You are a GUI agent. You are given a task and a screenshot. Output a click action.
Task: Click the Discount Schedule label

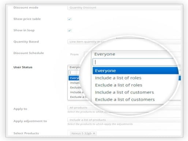click(29, 53)
